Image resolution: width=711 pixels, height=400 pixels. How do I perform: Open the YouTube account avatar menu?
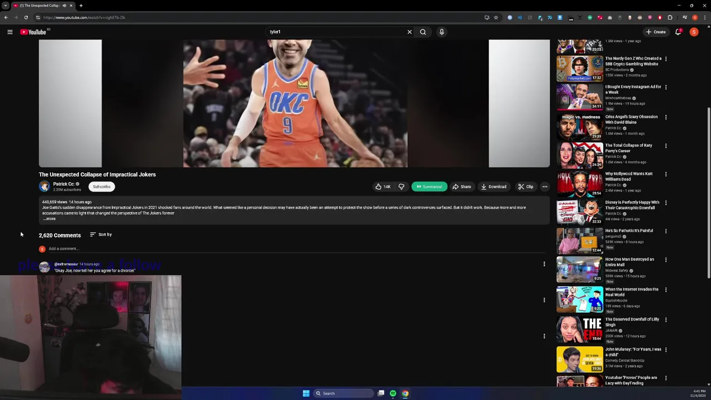coord(694,32)
